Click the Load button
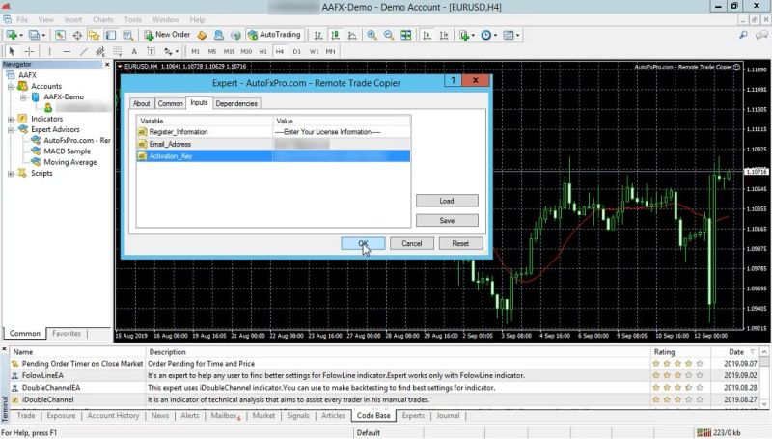 coord(446,201)
